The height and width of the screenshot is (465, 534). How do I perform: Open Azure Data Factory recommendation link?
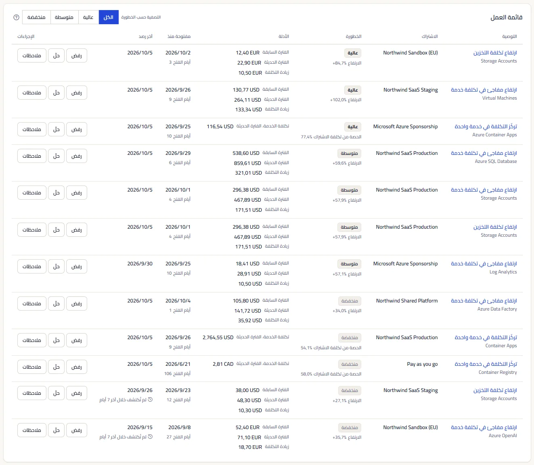484,301
